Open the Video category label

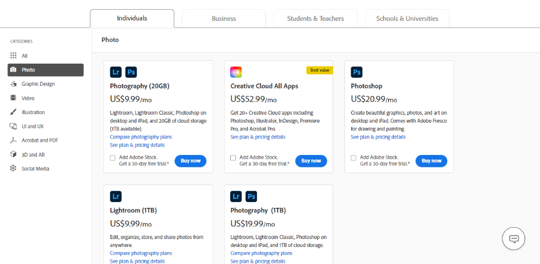[28, 98]
